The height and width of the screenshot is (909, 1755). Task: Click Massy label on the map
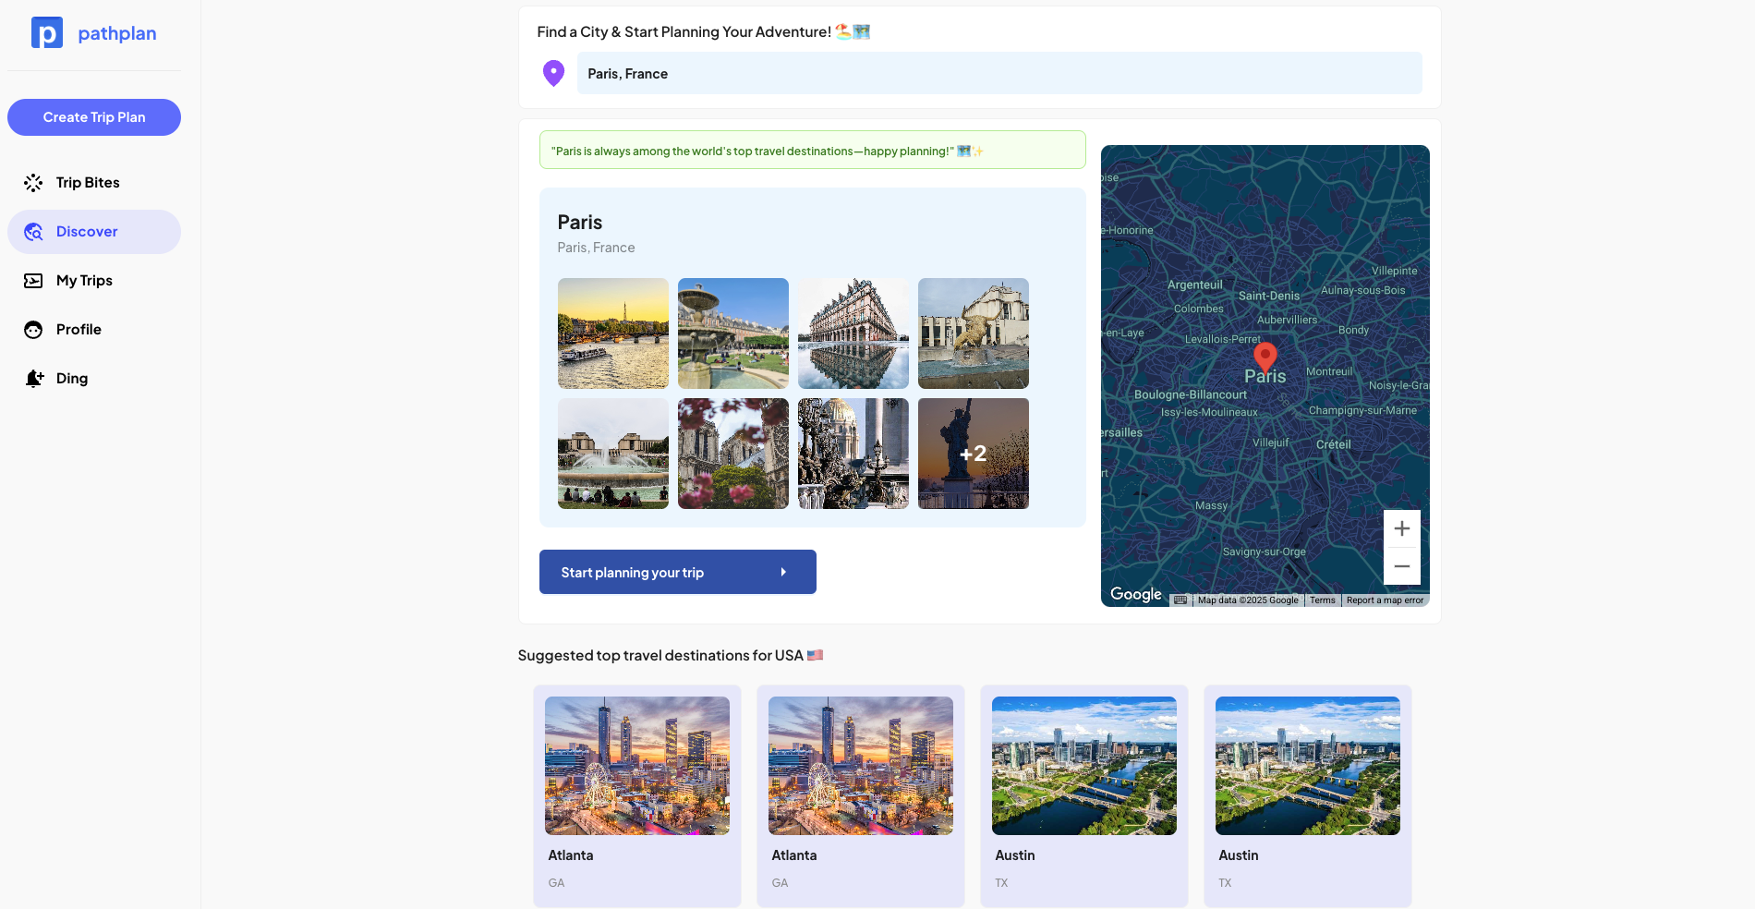pos(1212,505)
